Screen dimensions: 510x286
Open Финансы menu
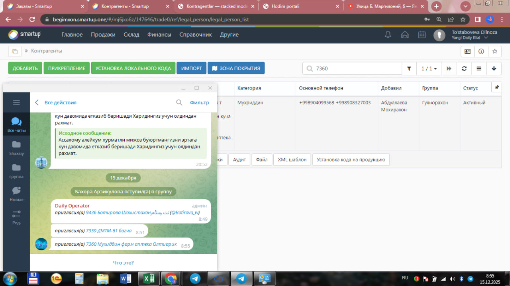(x=159, y=35)
